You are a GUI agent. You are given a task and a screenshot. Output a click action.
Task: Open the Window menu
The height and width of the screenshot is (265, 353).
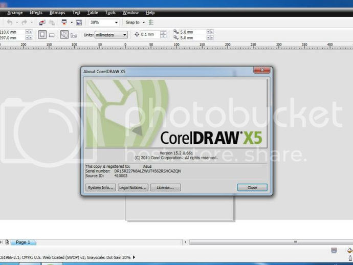130,13
